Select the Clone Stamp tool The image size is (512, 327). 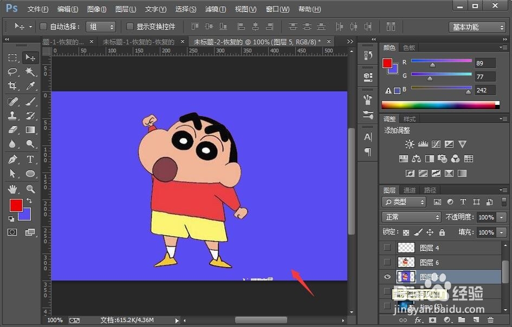[x=12, y=116]
